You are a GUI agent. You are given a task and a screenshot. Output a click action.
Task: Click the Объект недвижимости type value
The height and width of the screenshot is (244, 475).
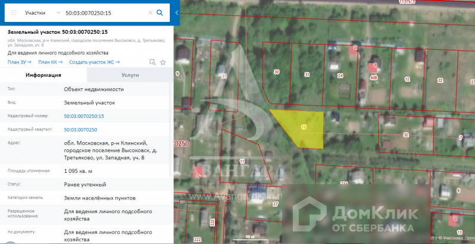tap(94, 89)
